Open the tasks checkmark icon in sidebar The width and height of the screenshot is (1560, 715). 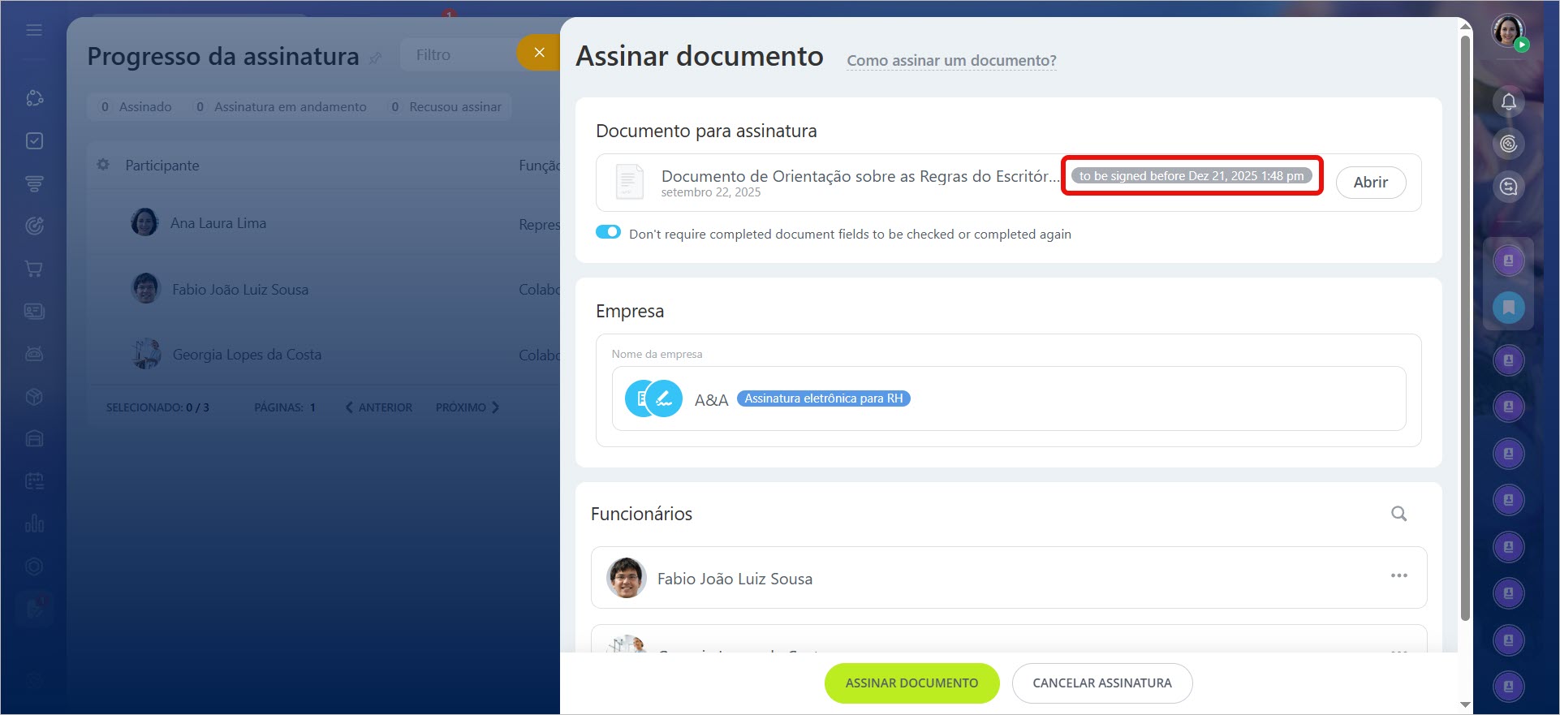(x=34, y=141)
